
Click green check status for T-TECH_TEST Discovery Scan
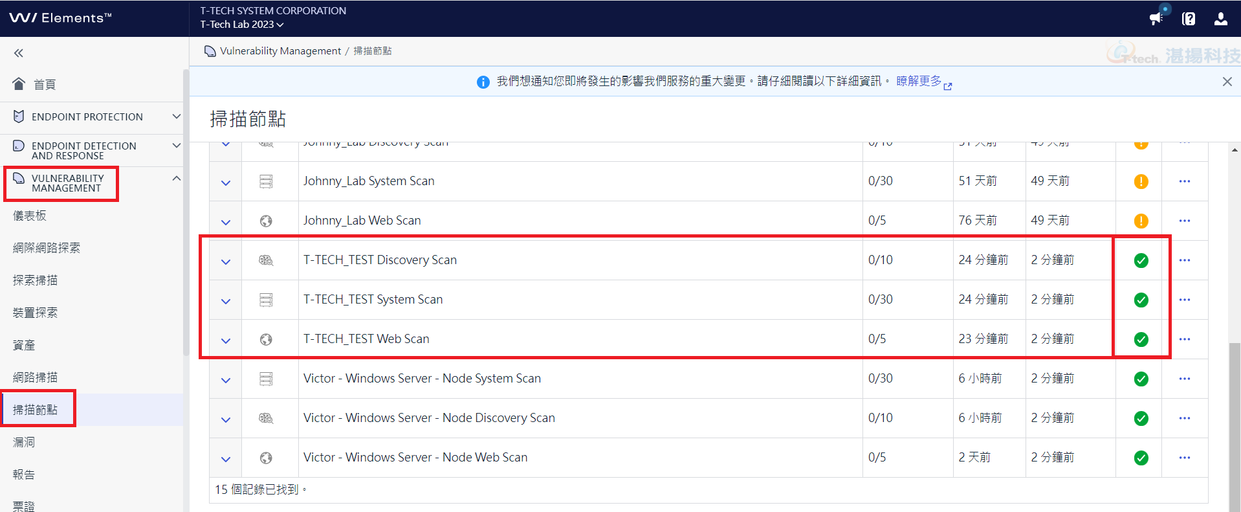(1141, 261)
